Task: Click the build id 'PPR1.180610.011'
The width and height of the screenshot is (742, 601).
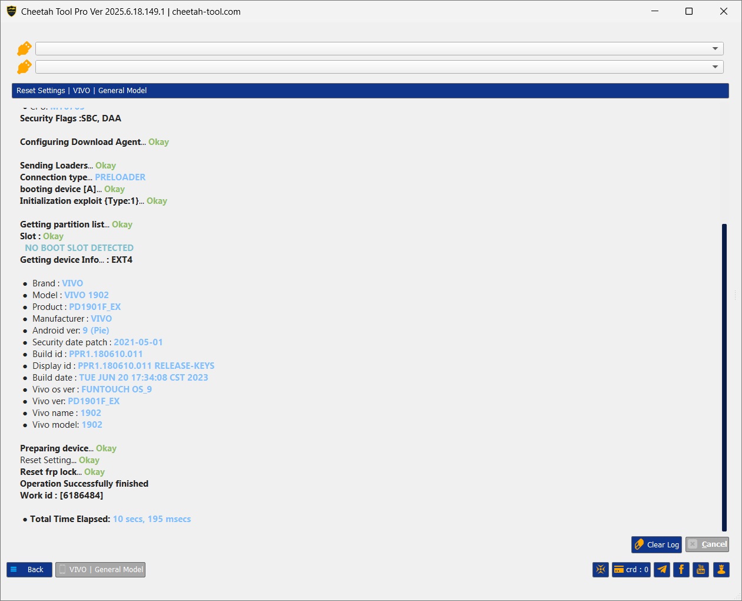Action: pos(106,354)
